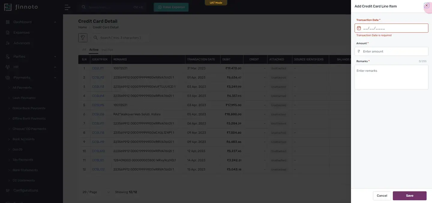432x203 pixels.
Task: Click the Save button
Action: (x=409, y=196)
